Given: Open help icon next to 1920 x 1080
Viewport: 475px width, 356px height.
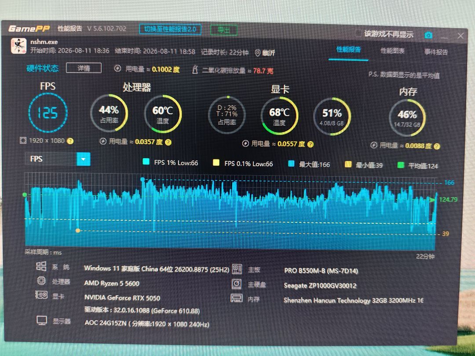Looking at the screenshot, I should click(x=70, y=141).
